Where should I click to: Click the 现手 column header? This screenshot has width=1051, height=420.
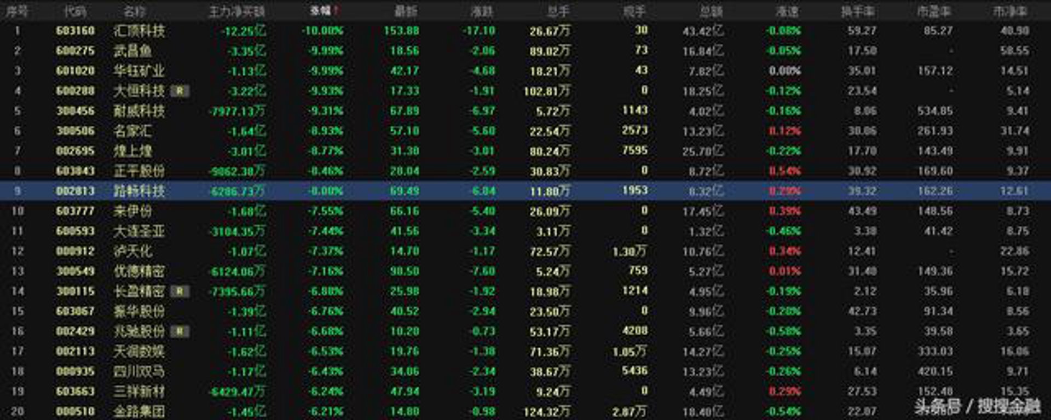coord(635,10)
